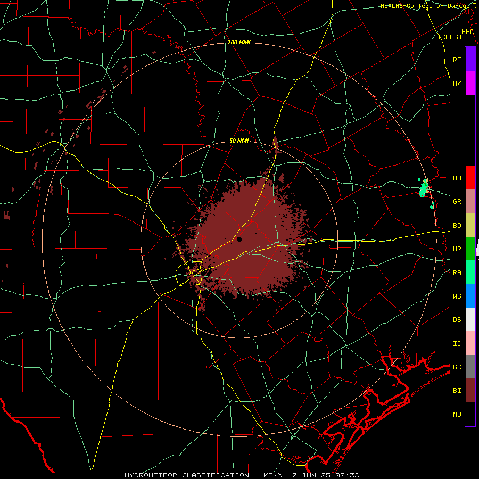Click the 17 JUN 25 date text
Viewport: 479px width, 479px height.
point(310,475)
